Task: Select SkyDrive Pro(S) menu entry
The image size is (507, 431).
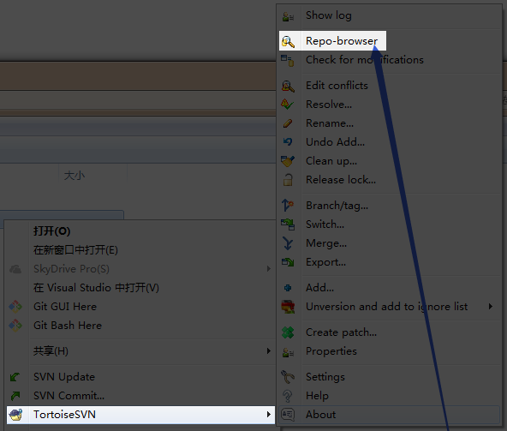Action: coord(71,269)
